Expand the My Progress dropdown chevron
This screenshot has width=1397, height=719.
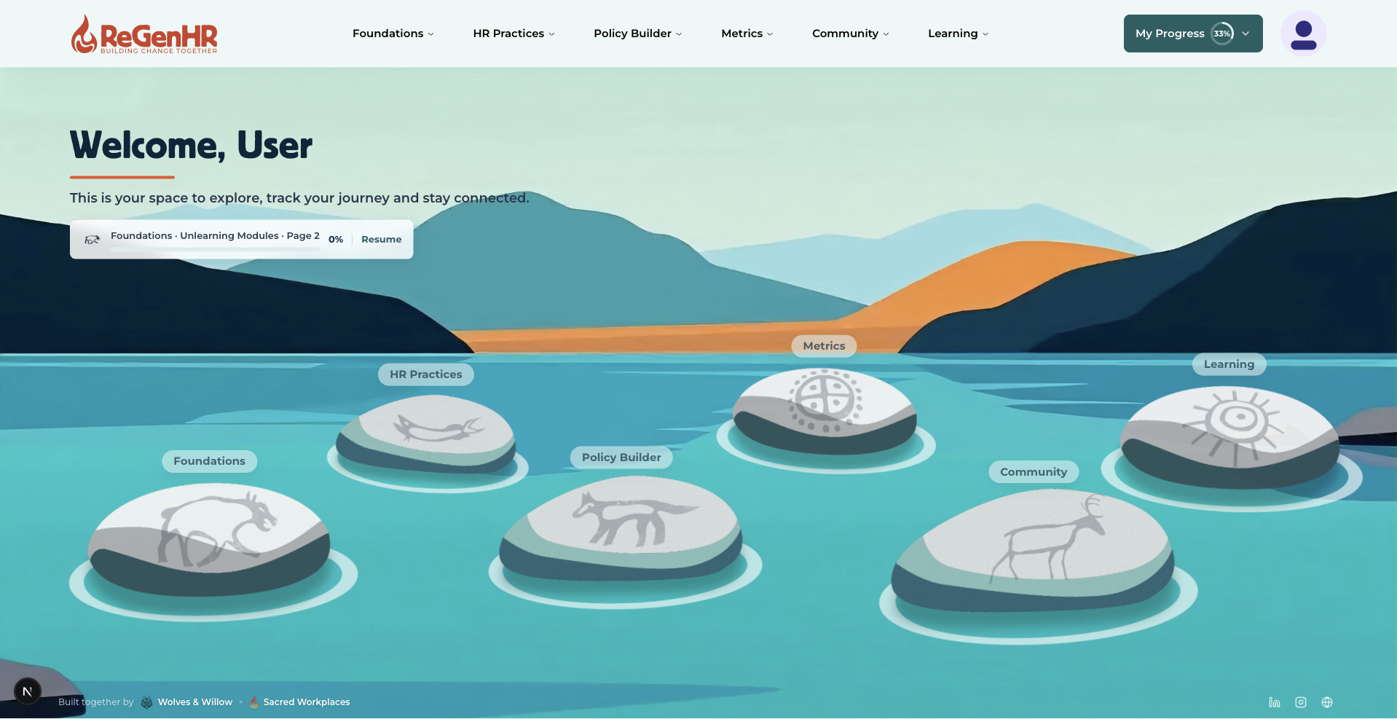tap(1246, 34)
